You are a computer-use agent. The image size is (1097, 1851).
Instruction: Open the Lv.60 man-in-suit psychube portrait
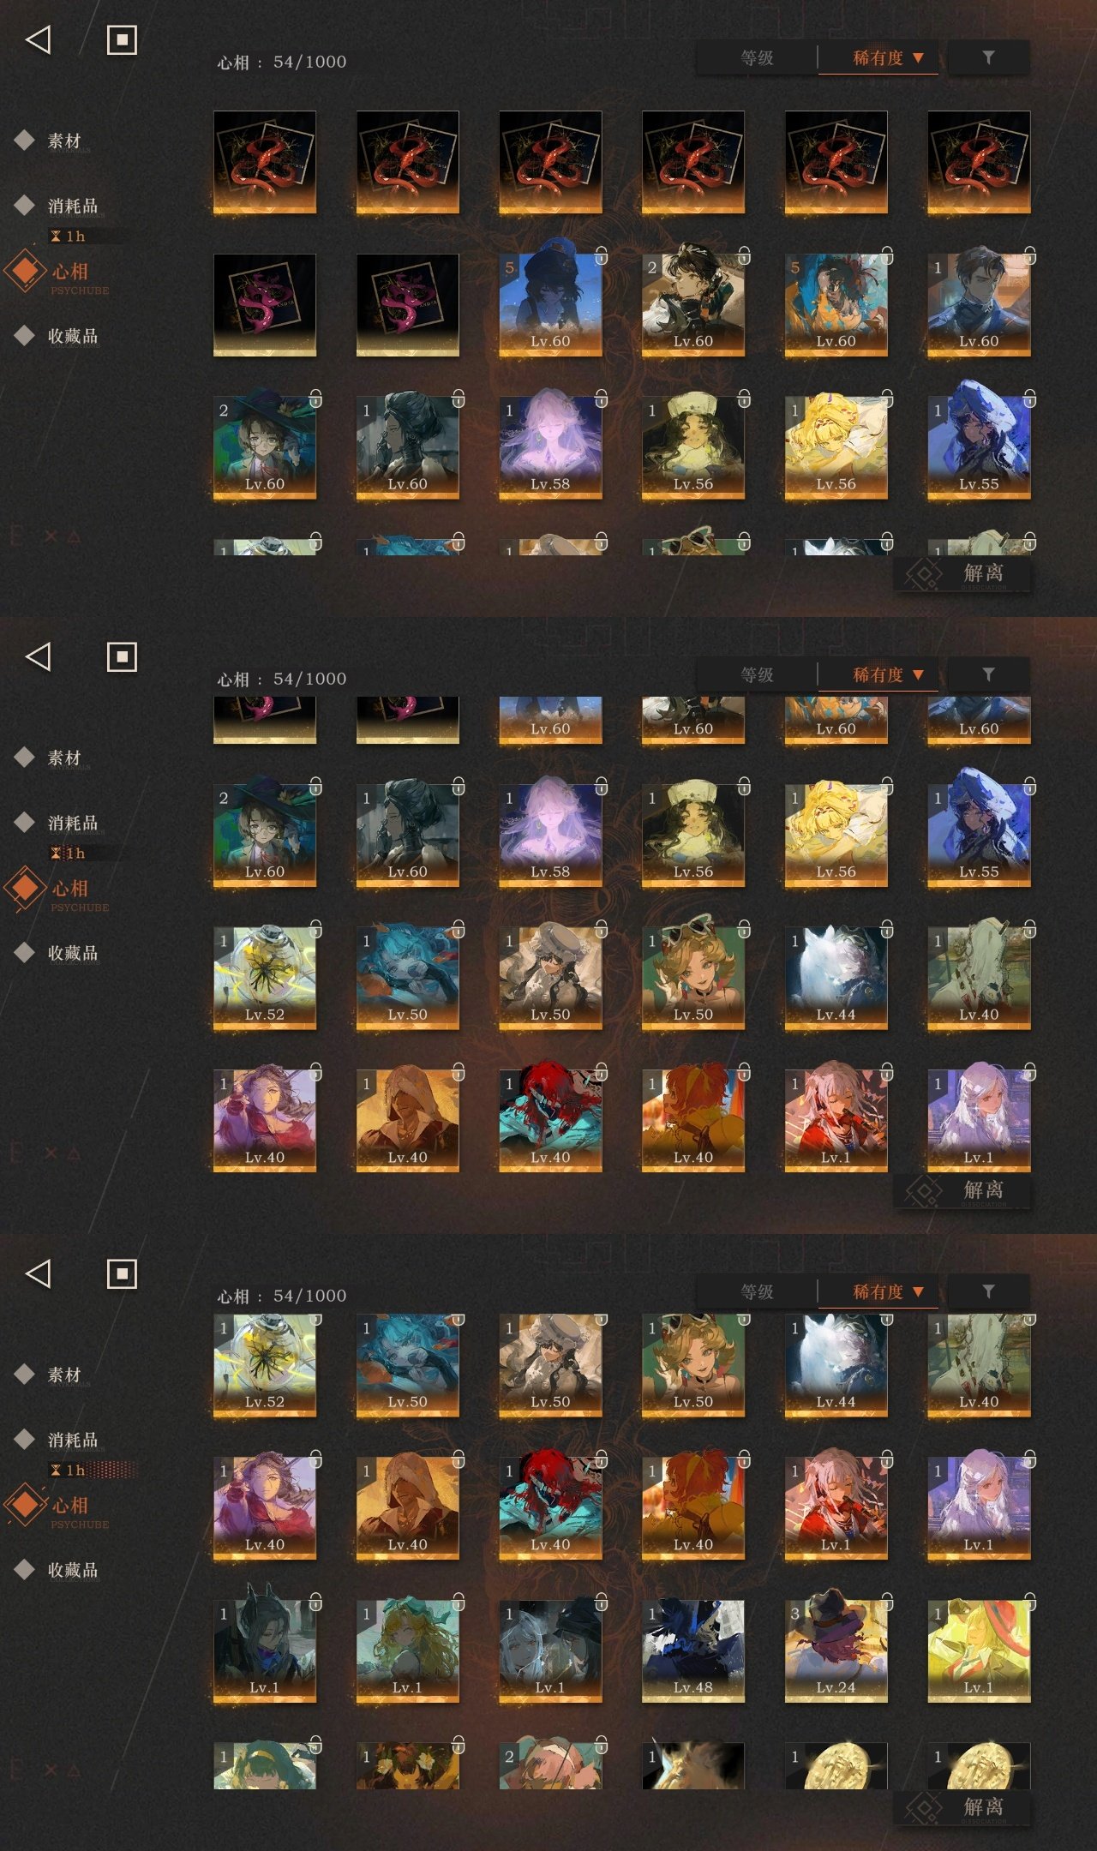click(979, 304)
